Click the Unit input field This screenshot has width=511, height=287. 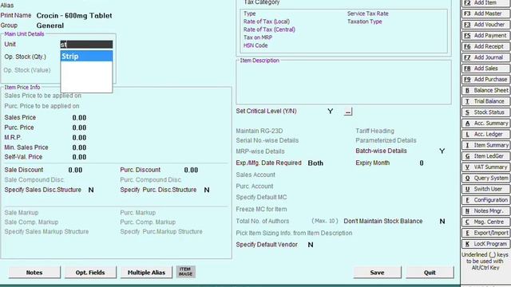86,45
